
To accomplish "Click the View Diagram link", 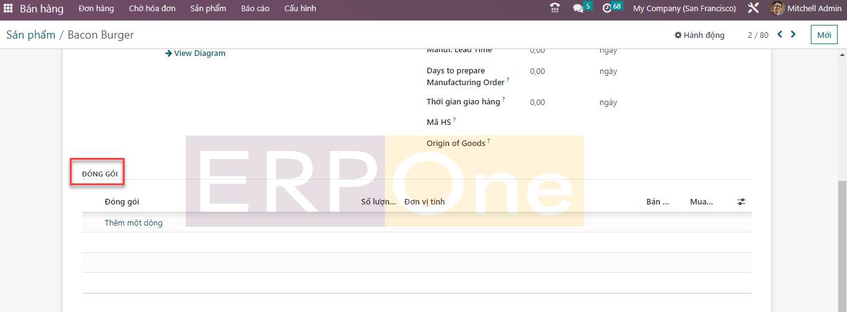I will (x=195, y=53).
